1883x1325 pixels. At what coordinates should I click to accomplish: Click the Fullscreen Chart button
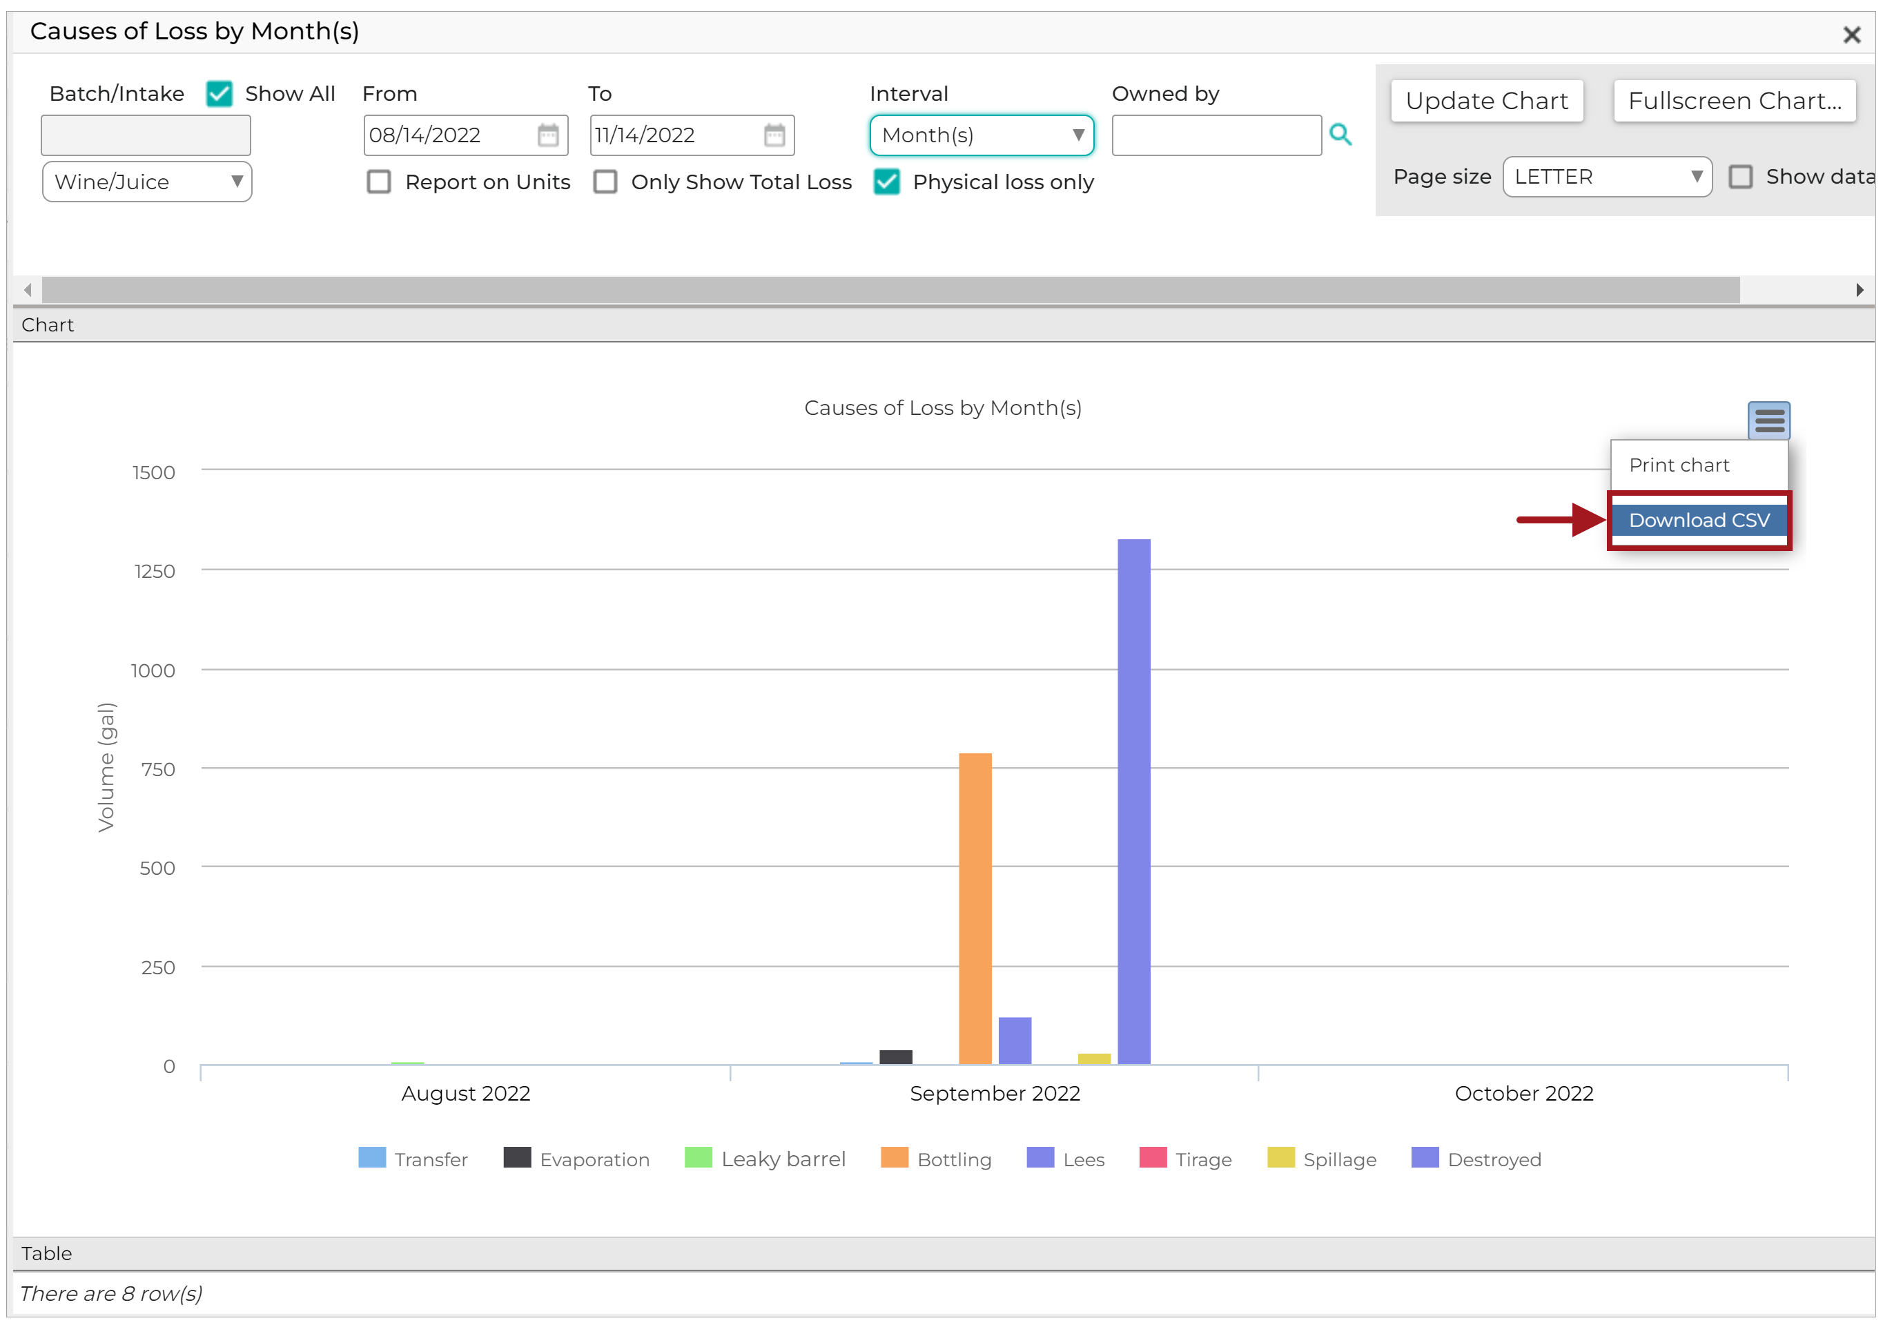point(1735,100)
